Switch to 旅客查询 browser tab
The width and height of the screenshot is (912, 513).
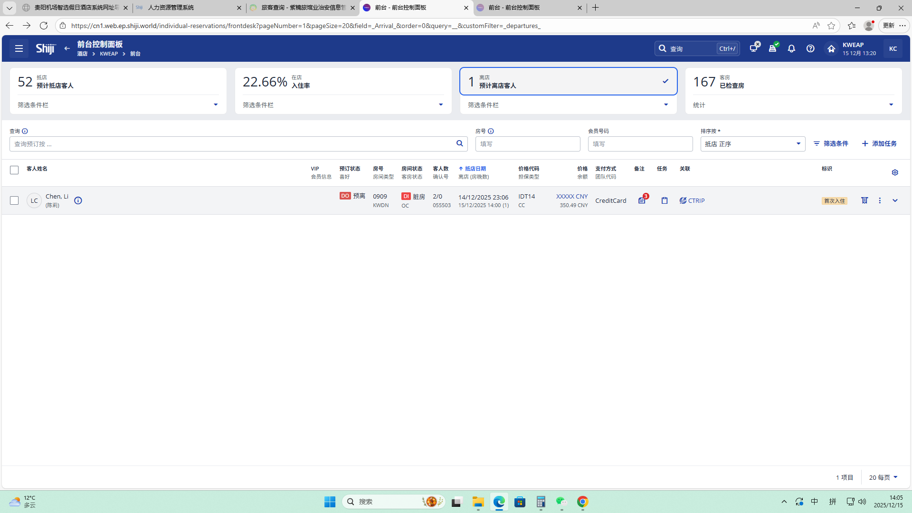coord(302,8)
